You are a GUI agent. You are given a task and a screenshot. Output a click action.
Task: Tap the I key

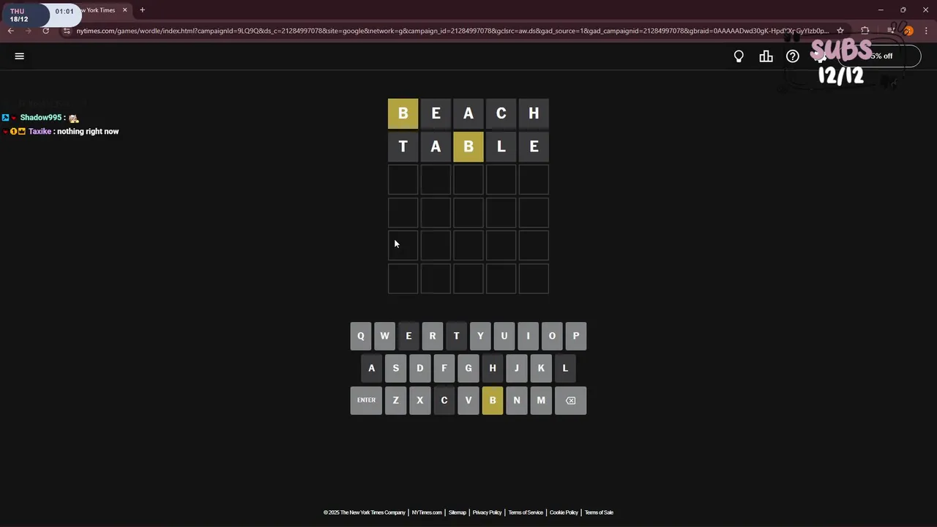coord(528,336)
